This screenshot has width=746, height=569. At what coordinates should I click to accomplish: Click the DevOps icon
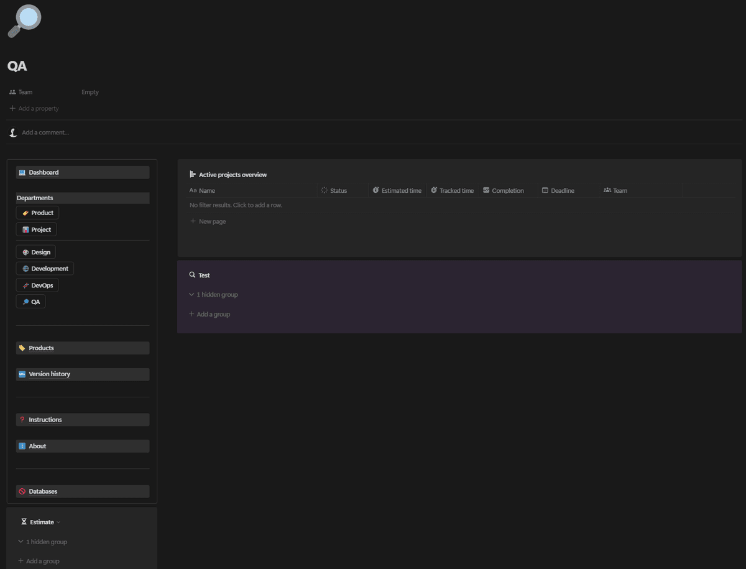[25, 285]
